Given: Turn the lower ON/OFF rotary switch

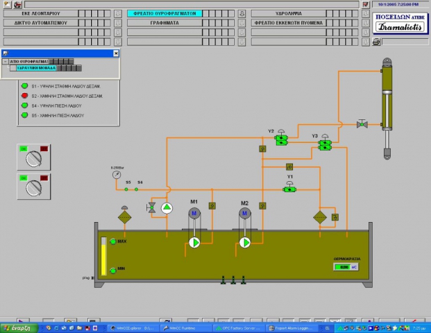Looking at the screenshot, I should click(x=34, y=187).
